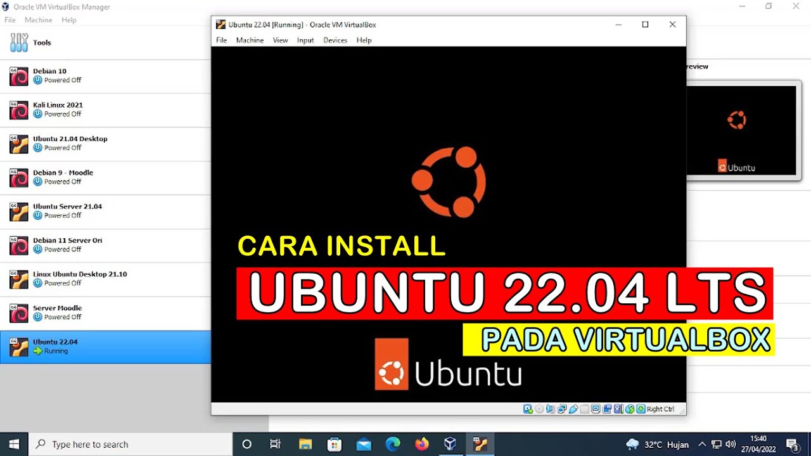Open Mail app from the taskbar
The image size is (811, 456).
pyautogui.click(x=364, y=444)
